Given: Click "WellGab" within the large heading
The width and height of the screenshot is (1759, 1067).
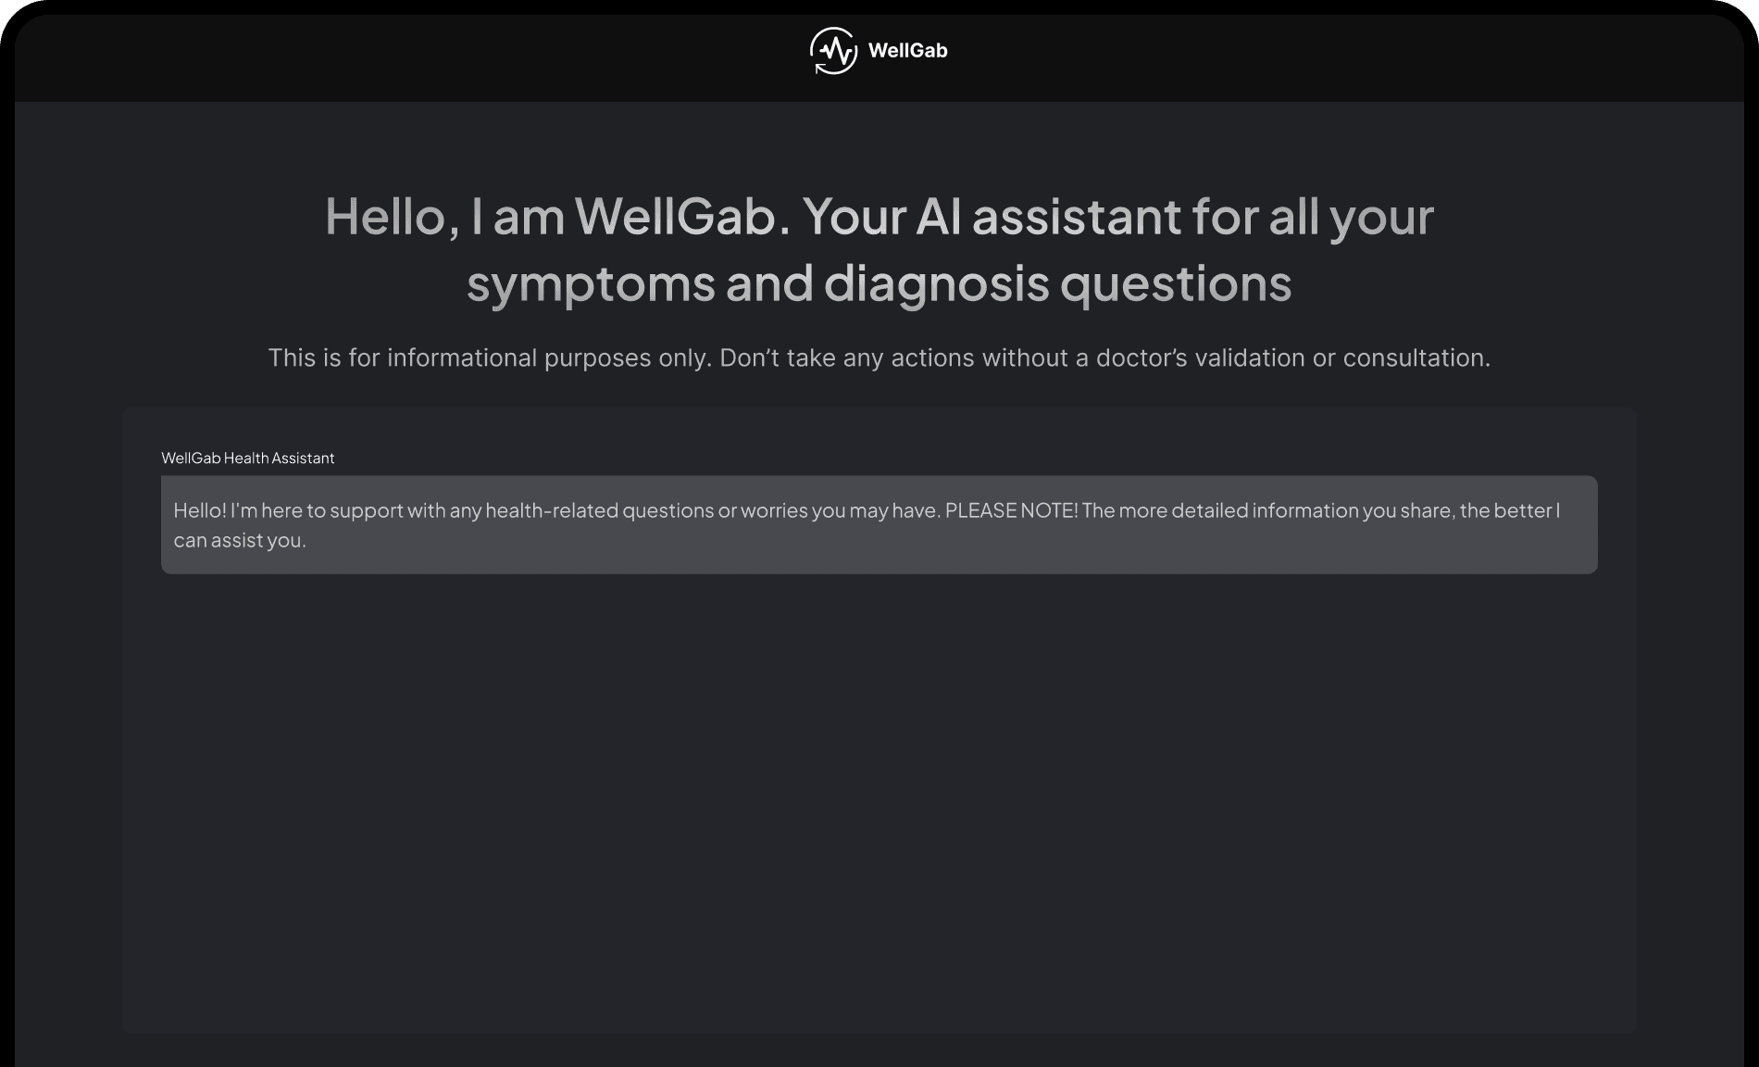Looking at the screenshot, I should (675, 217).
